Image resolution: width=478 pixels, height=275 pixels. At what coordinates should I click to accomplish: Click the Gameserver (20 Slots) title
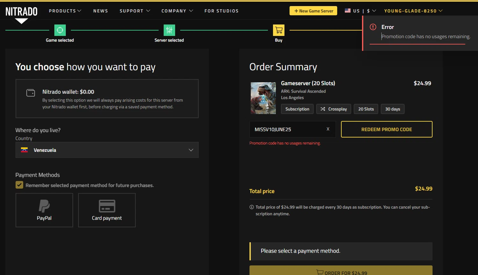coord(308,83)
